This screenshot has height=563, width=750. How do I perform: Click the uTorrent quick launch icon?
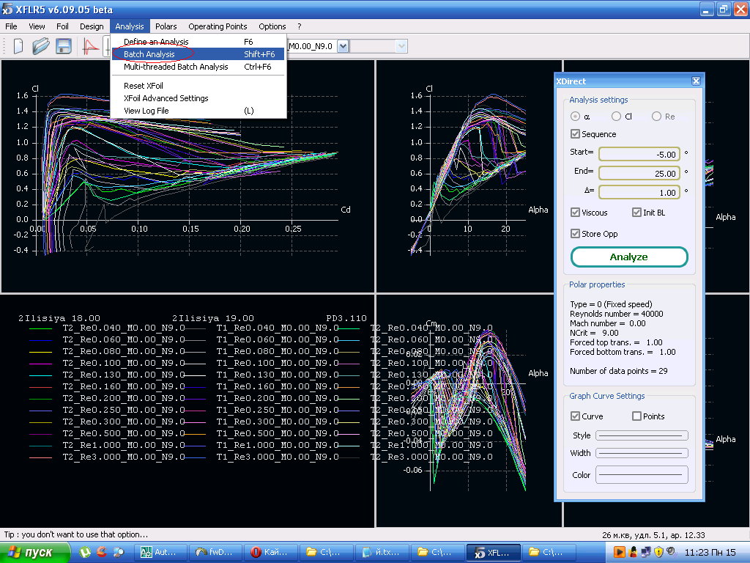pos(85,552)
